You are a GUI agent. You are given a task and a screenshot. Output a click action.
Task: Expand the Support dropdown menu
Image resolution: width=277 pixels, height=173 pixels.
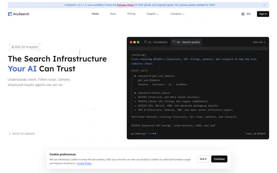coord(152,14)
